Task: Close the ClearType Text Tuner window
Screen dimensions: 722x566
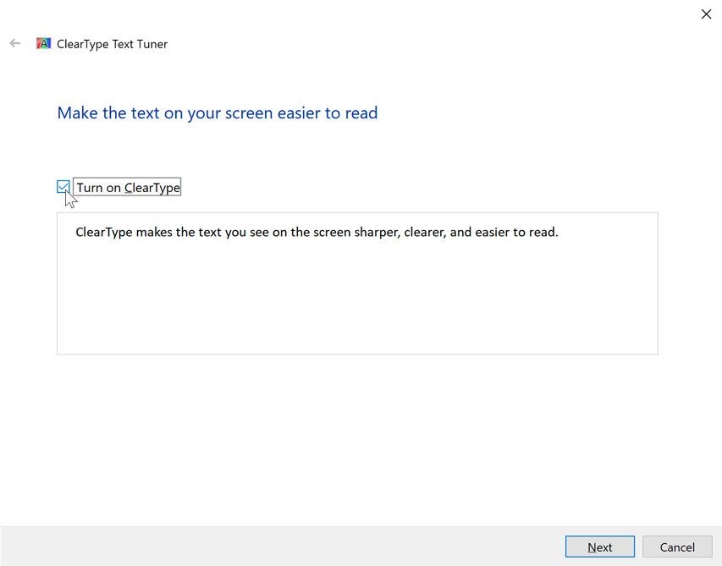Action: (x=706, y=14)
